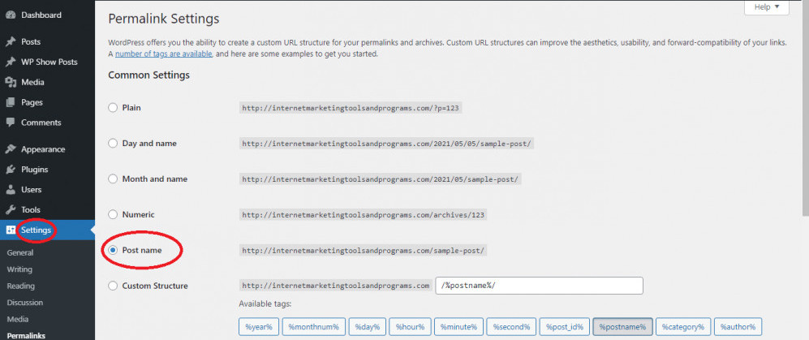
Task: Go to WP Show Posts menu
Action: pos(49,62)
